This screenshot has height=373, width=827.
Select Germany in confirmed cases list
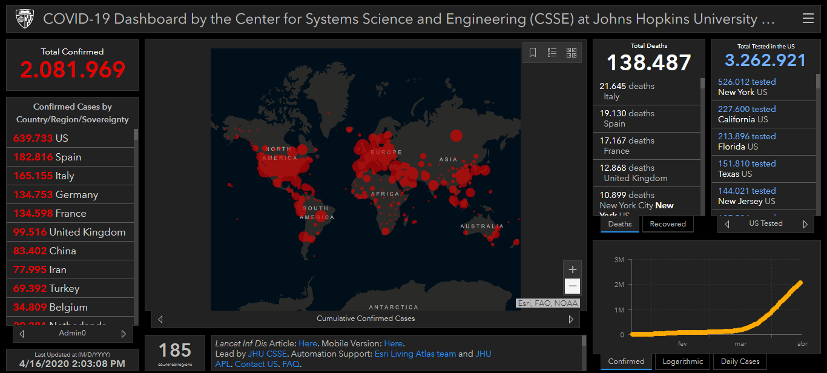point(70,194)
